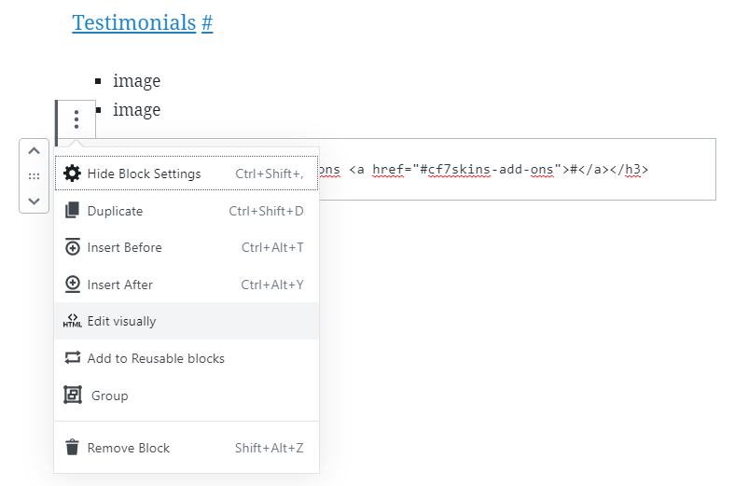
Task: Select the Edit visually menu entry
Action: tap(121, 321)
